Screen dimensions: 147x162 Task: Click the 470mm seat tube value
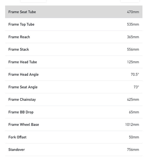[133, 12]
